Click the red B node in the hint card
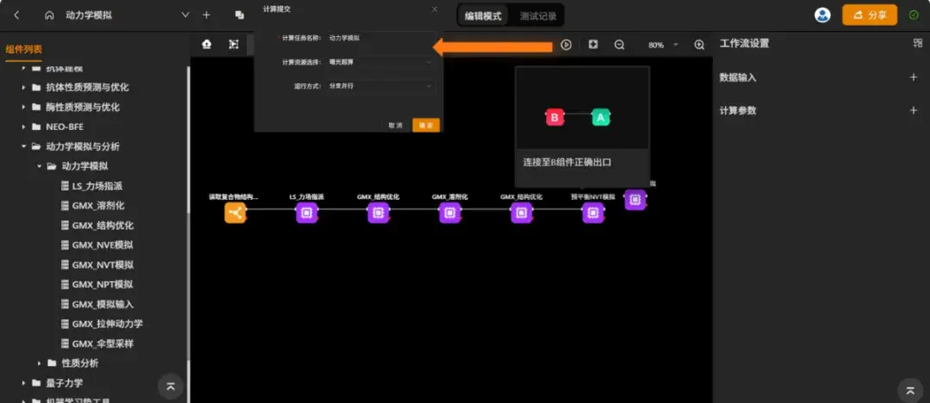 coord(555,117)
